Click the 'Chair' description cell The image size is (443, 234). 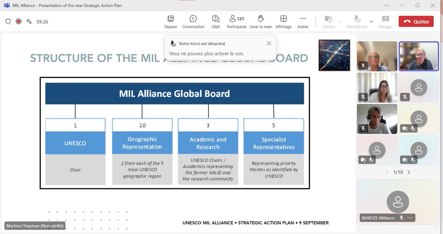pyautogui.click(x=75, y=170)
